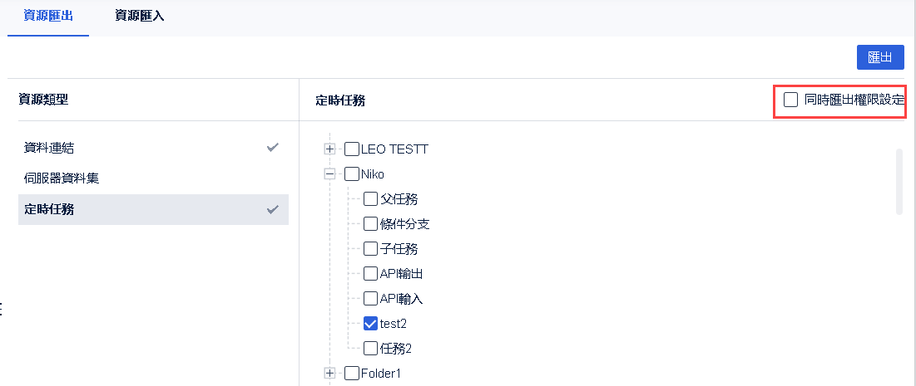Image resolution: width=916 pixels, height=386 pixels.
Task: Check the API輸入 task checkbox
Action: [x=371, y=299]
